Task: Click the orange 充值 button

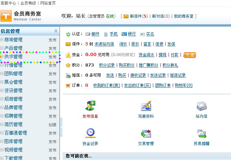Action: pos(190,55)
